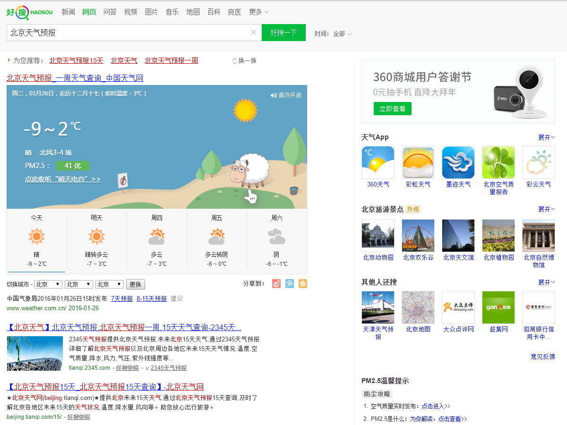
Task: Toggle the 音效开启 sound effect control
Action: tap(286, 95)
